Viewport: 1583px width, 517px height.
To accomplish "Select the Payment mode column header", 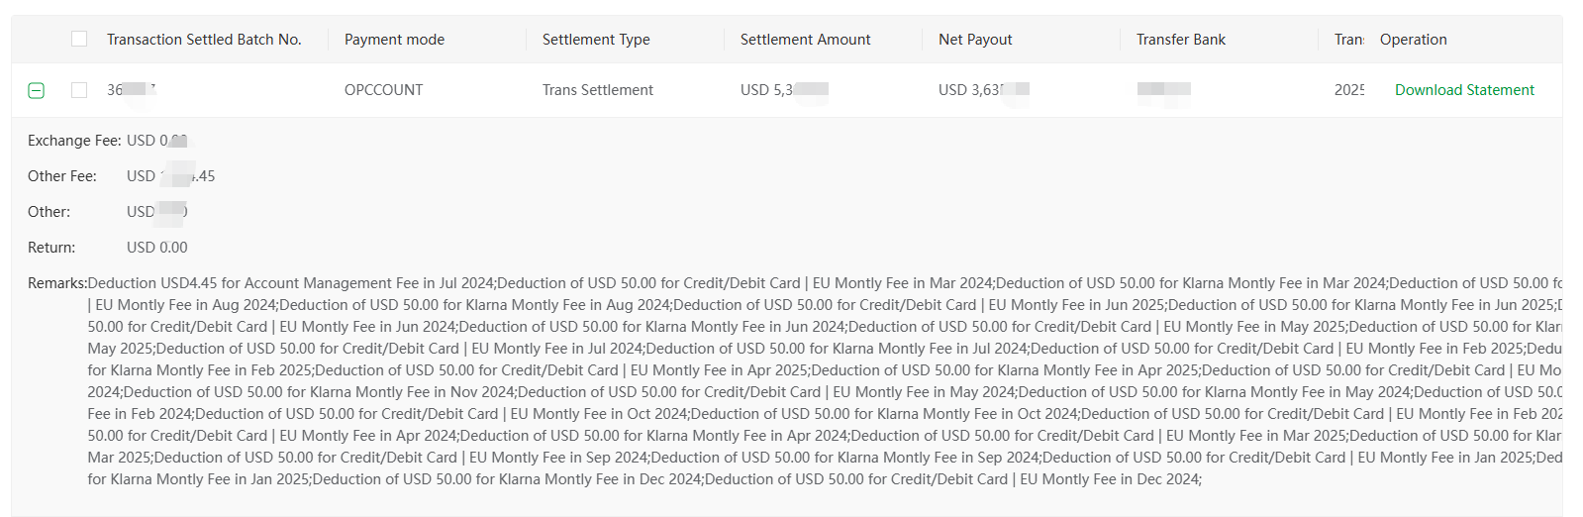I will 394,40.
